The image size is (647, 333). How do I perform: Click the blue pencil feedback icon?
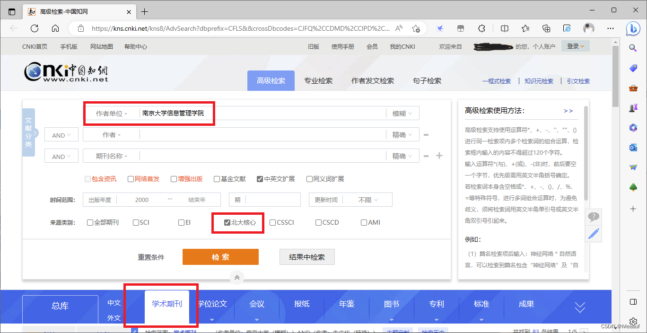pyautogui.click(x=594, y=233)
